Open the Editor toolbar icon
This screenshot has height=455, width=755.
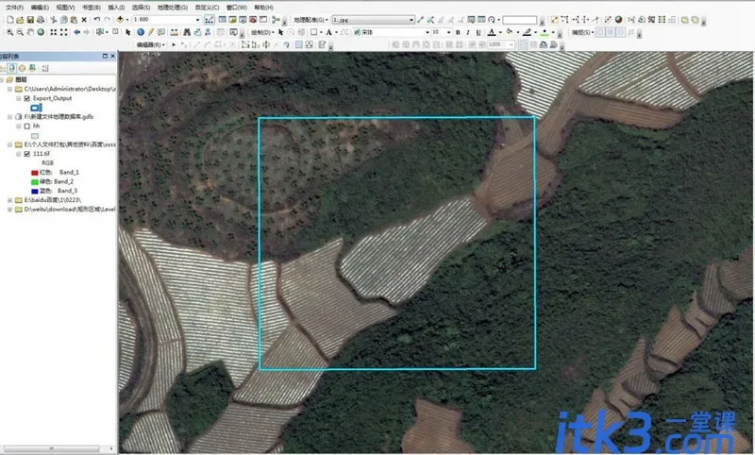point(209,19)
